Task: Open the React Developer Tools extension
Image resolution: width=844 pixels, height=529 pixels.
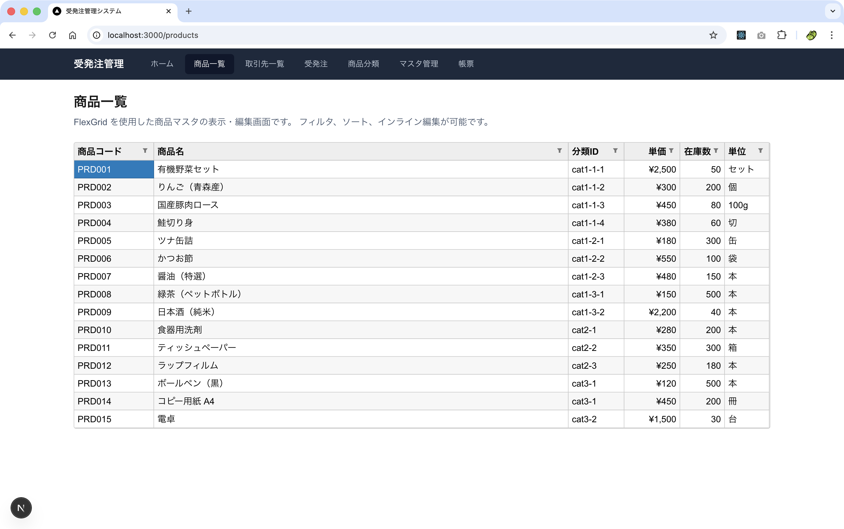Action: pos(741,35)
